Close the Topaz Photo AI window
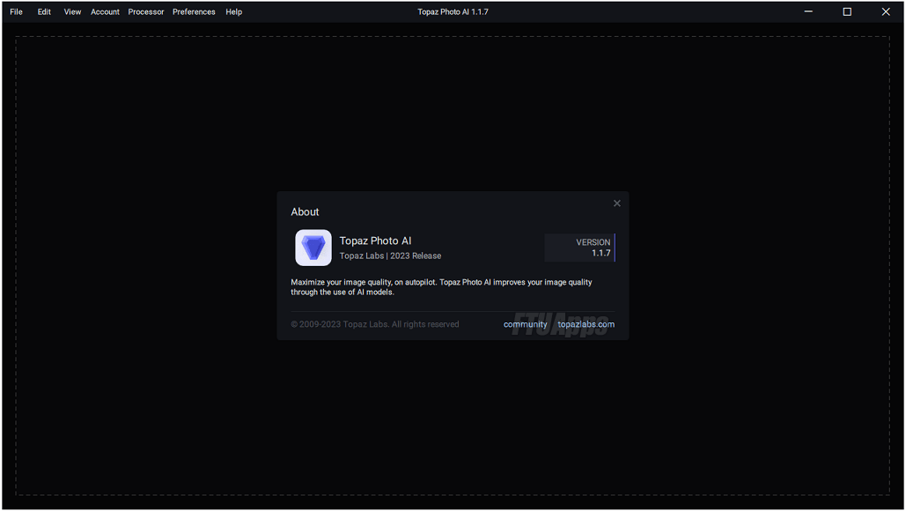 (885, 11)
